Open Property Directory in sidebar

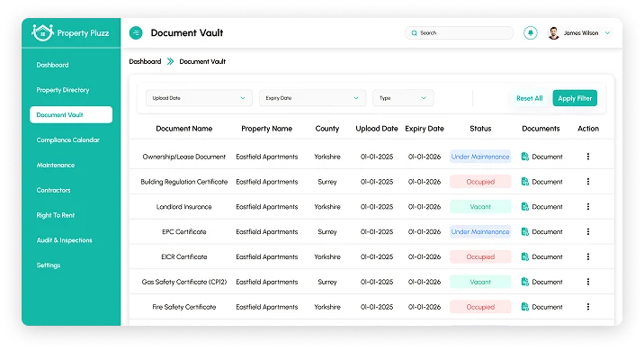(63, 90)
